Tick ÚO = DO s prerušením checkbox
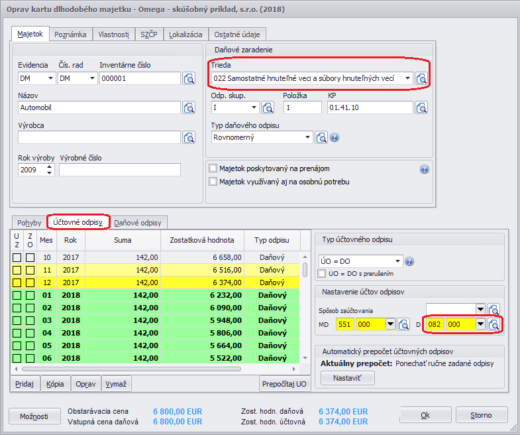The width and height of the screenshot is (520, 435). click(x=322, y=274)
